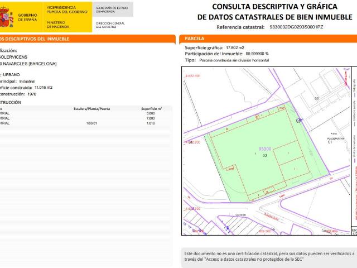
Task: Select the line 'DE DATOS CATASTRALES DE BIEN INMUEBLE'
Action: point(275,17)
